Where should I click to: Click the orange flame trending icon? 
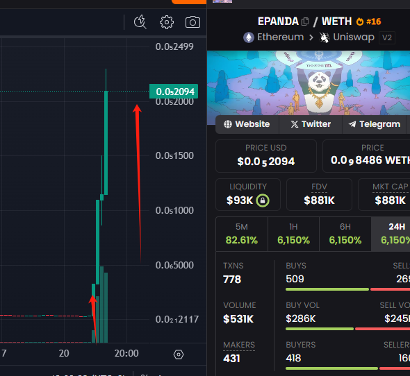pos(360,22)
